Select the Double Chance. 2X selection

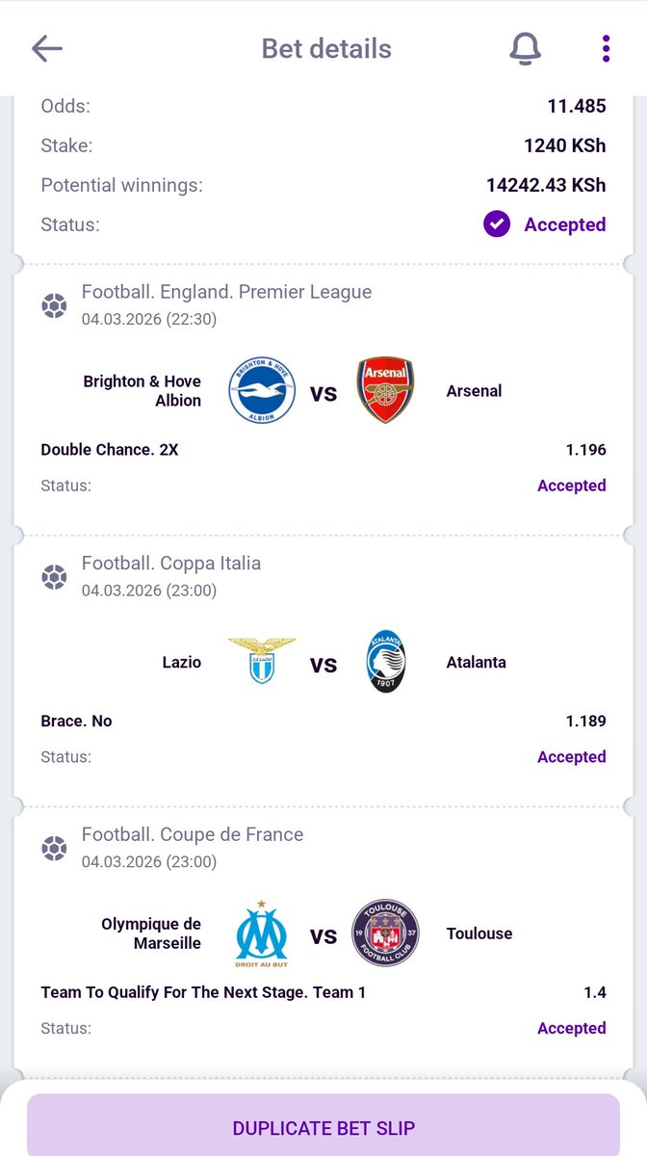(x=110, y=450)
